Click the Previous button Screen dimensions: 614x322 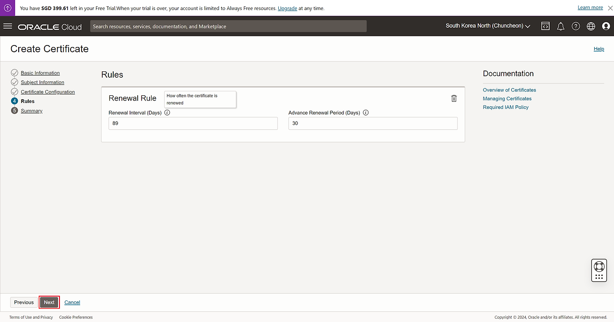tap(24, 302)
